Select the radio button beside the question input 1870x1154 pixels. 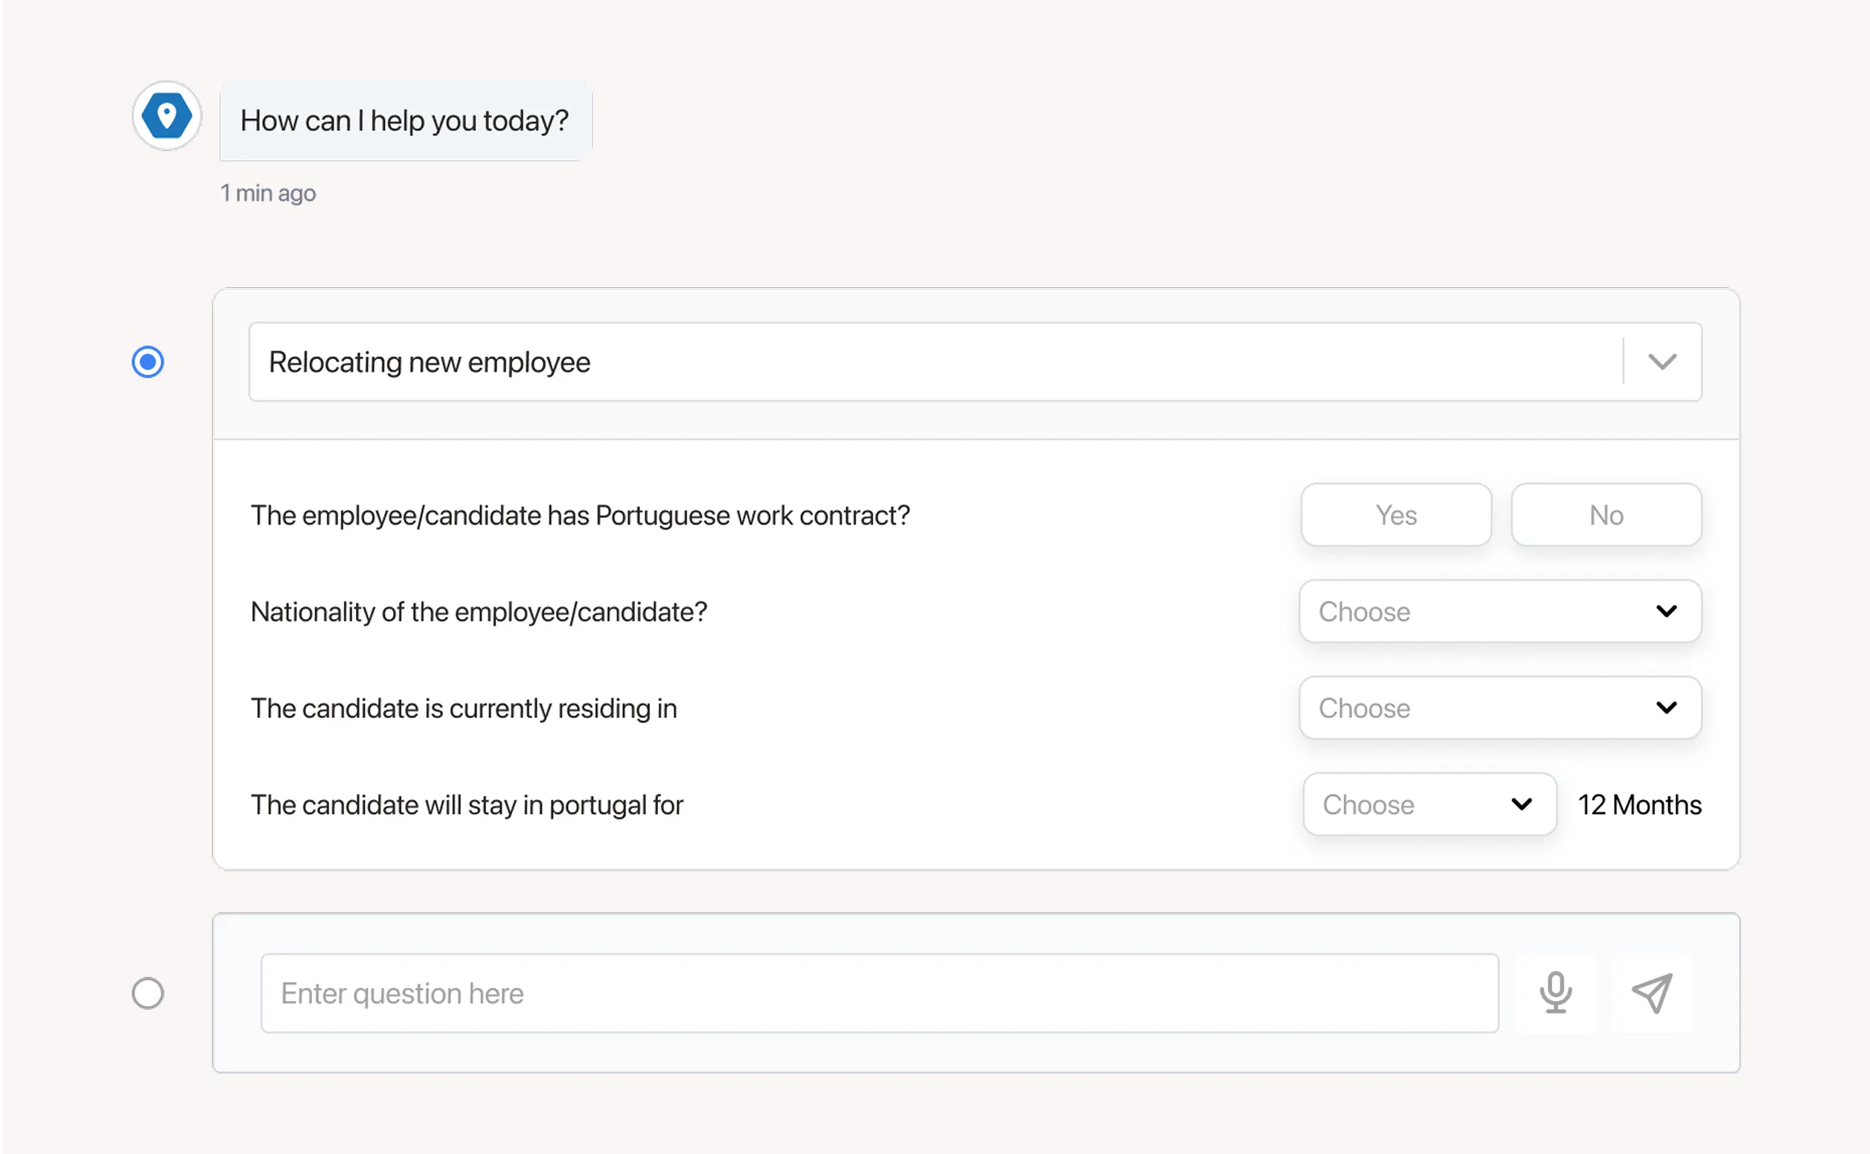(x=148, y=993)
